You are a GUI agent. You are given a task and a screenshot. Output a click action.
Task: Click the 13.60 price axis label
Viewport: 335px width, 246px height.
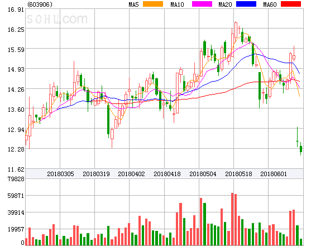pos(16,110)
